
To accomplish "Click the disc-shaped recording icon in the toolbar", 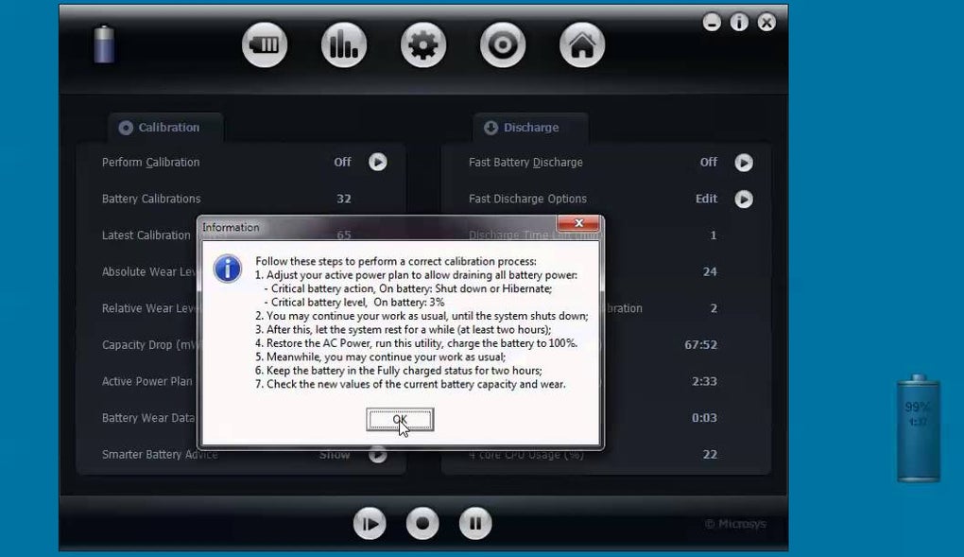I will pyautogui.click(x=502, y=44).
